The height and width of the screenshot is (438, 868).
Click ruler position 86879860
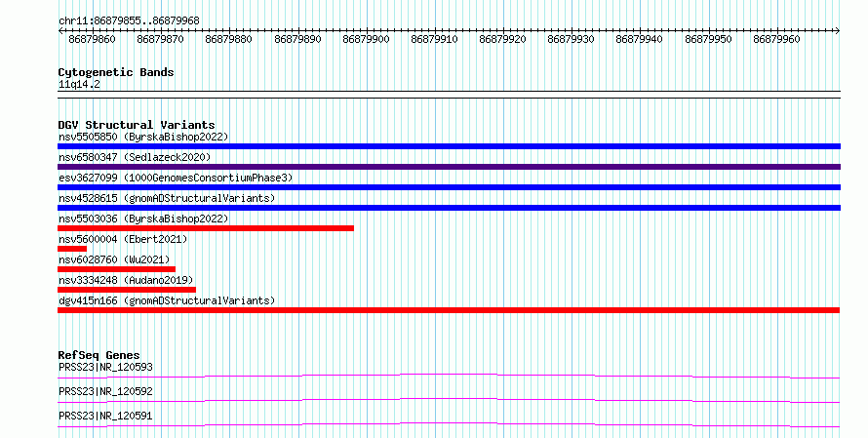click(92, 39)
